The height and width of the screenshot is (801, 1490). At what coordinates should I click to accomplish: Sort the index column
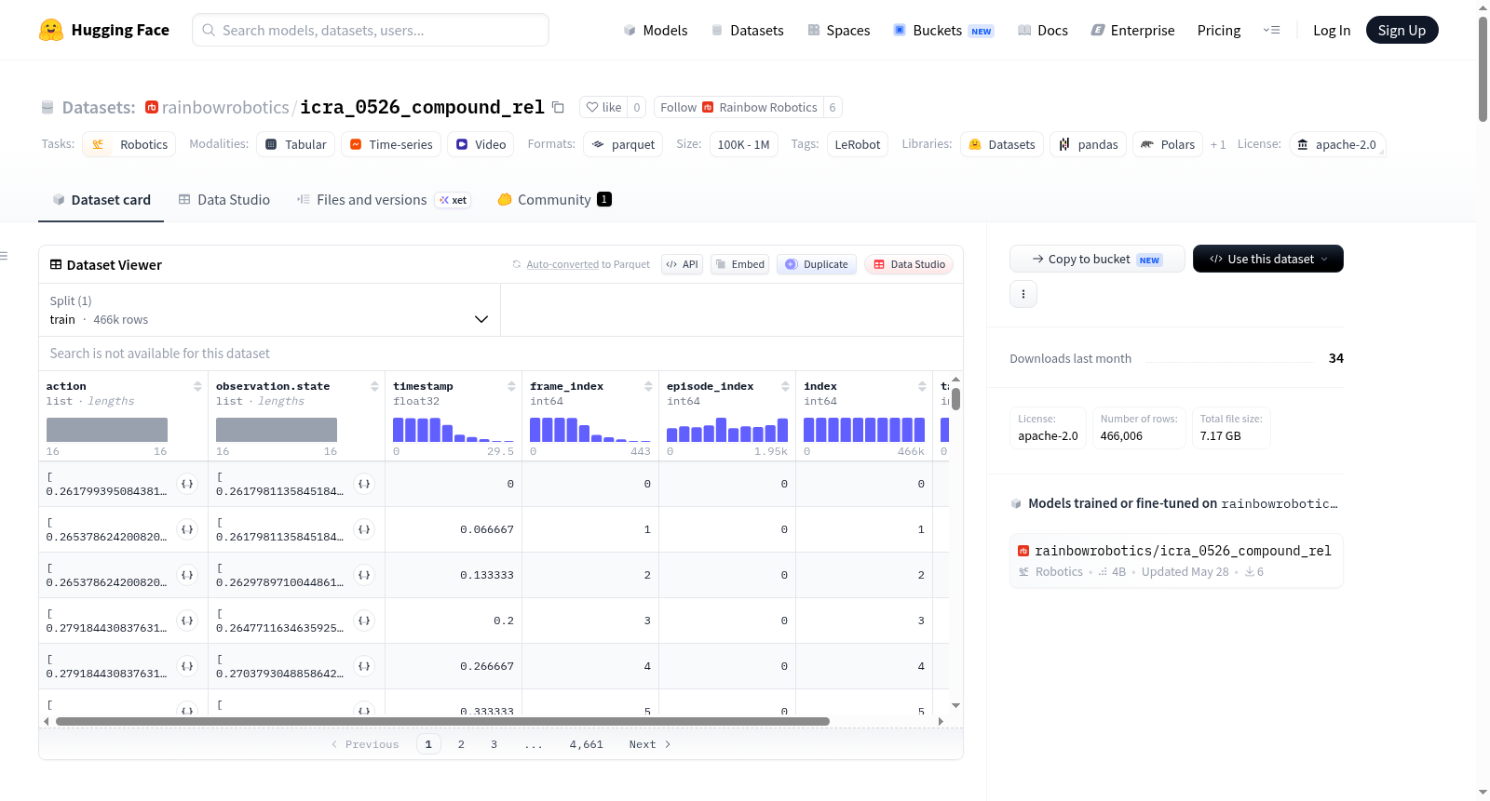[922, 386]
